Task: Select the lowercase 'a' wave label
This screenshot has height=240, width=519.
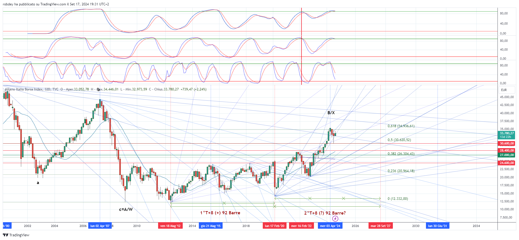Action: click(38, 183)
